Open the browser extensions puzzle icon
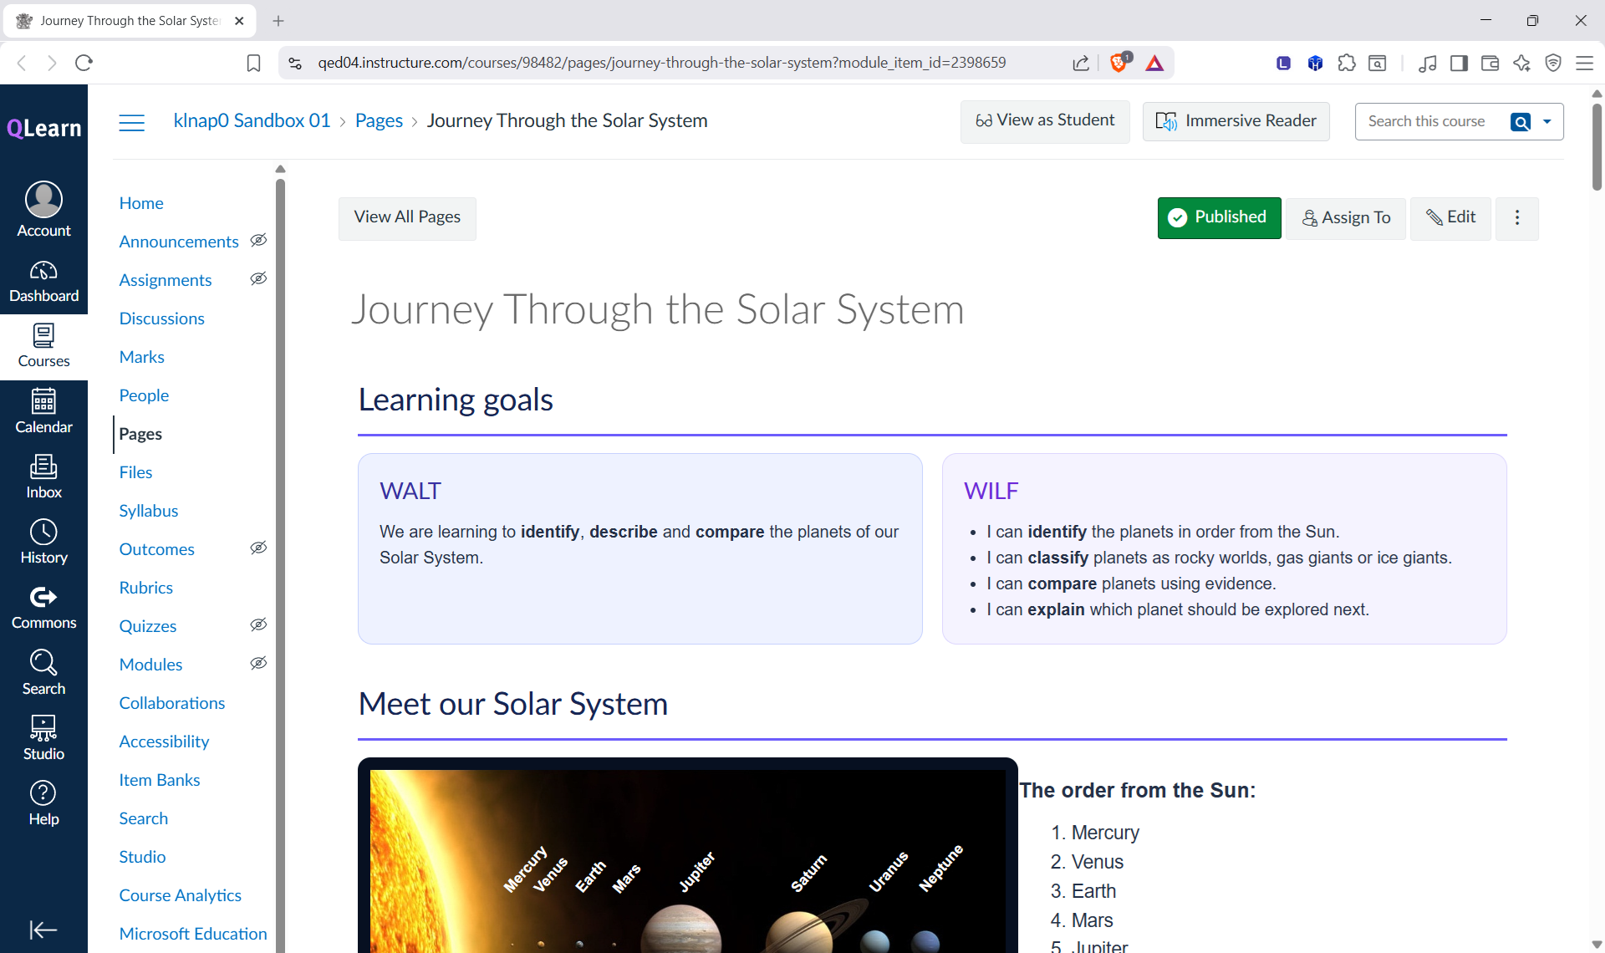This screenshot has height=953, width=1605. 1347,63
